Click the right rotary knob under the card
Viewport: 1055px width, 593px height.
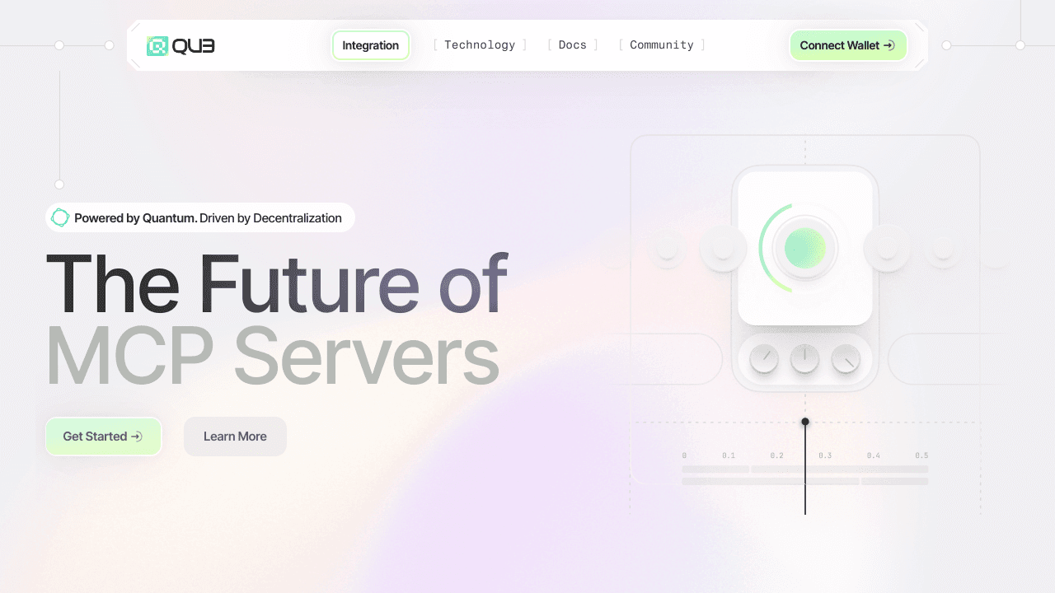coord(846,359)
